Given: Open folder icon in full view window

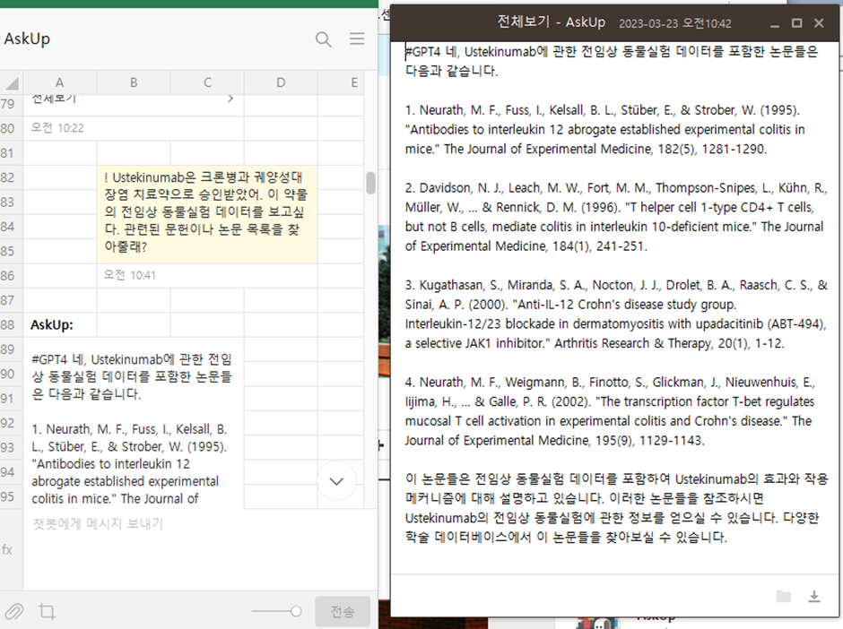Looking at the screenshot, I should click(x=784, y=596).
